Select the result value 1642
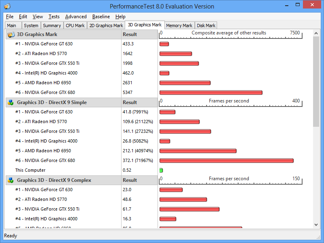Viewport: 324px width, 243px height. (128, 53)
